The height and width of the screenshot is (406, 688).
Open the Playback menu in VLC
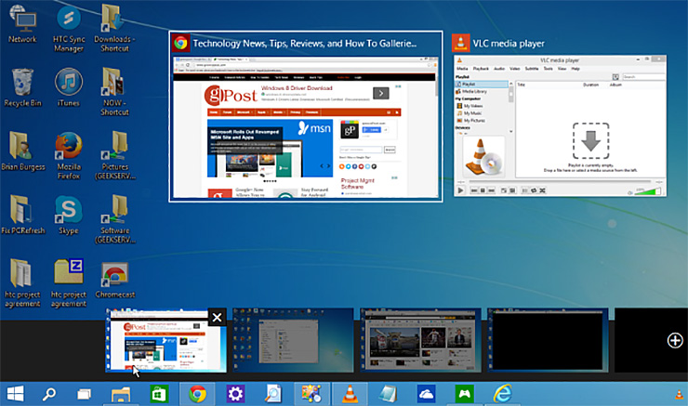pyautogui.click(x=481, y=69)
